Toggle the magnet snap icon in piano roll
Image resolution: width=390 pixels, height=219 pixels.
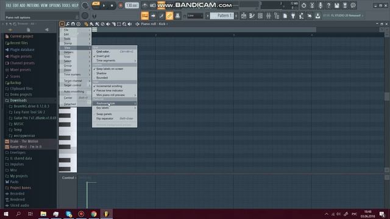pyautogui.click(x=73, y=24)
